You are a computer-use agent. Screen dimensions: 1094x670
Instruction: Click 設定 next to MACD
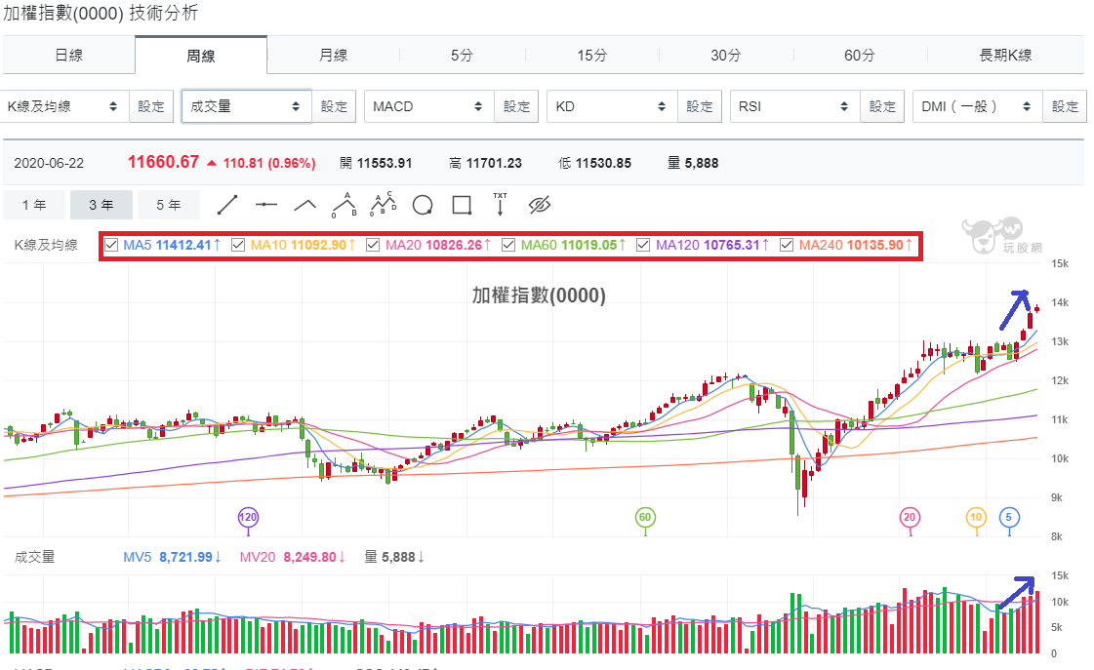tap(516, 106)
